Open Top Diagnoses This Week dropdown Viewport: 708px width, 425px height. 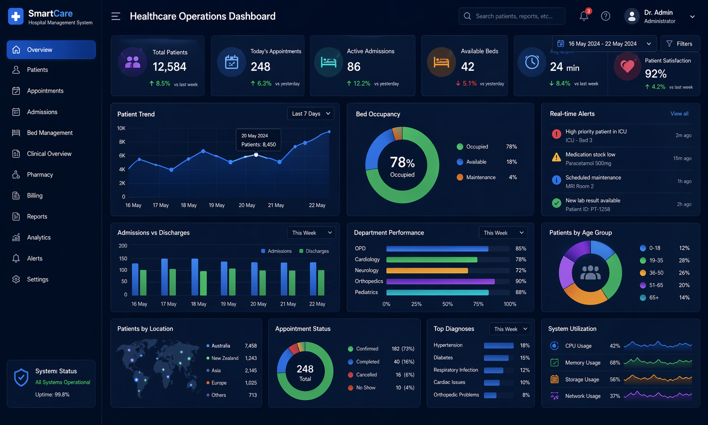click(511, 329)
